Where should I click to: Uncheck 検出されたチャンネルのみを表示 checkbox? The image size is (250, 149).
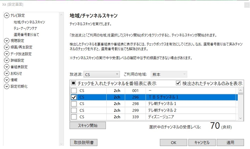tap(178, 83)
